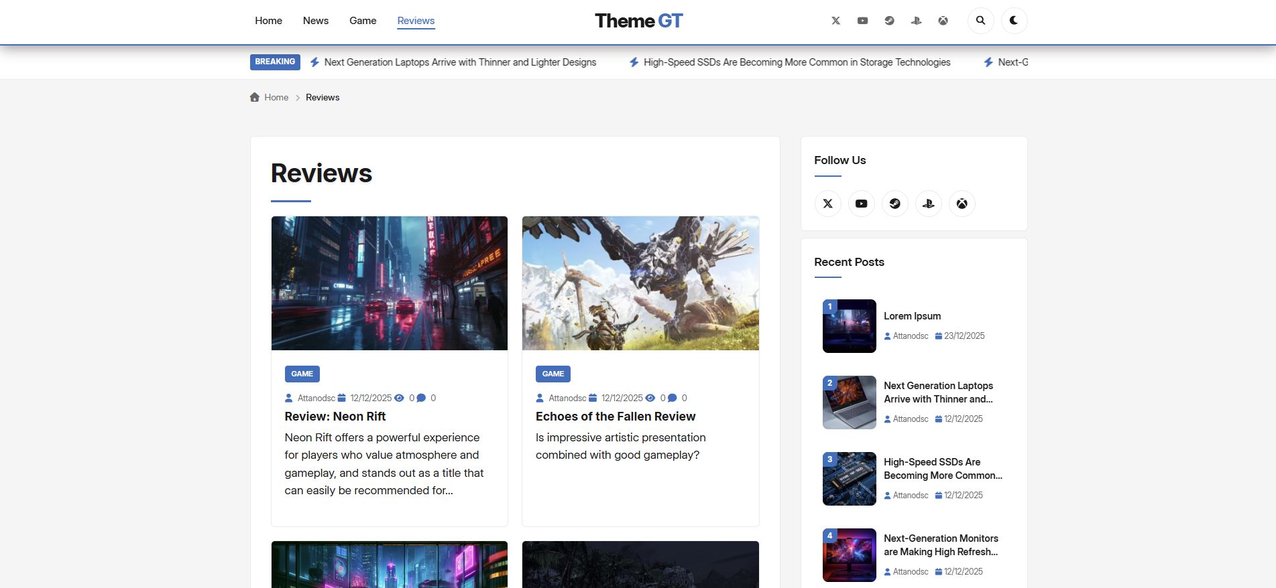Click Xbox button in Follow Us widget

(x=962, y=204)
